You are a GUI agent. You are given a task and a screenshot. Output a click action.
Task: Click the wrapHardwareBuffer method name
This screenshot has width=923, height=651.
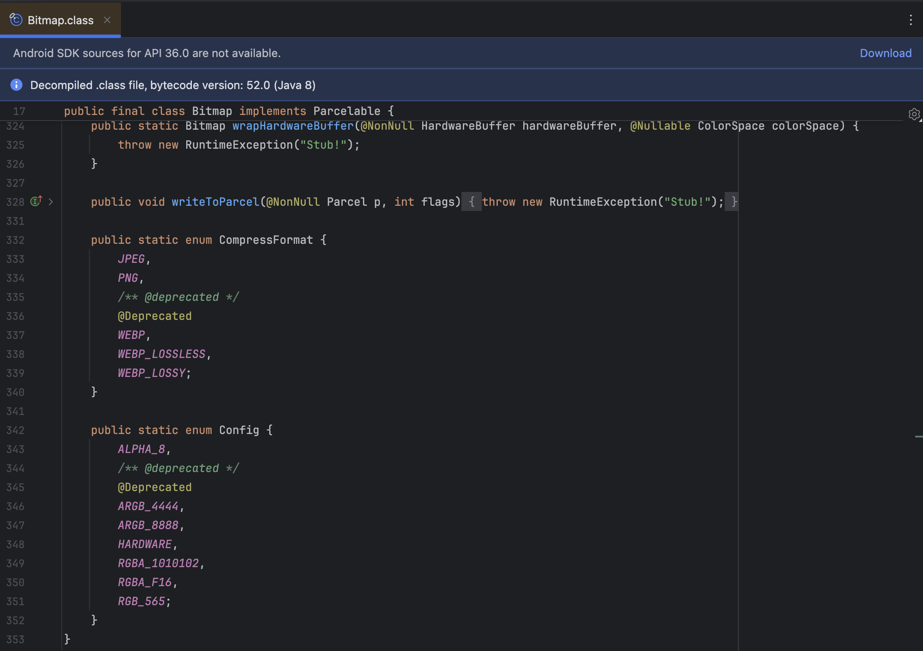pos(293,126)
